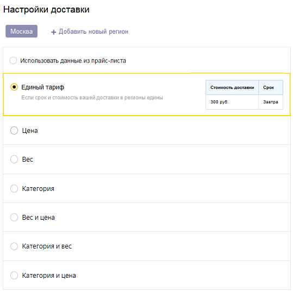Click the Настройки доставки heading
The image size is (293, 293).
tap(46, 10)
